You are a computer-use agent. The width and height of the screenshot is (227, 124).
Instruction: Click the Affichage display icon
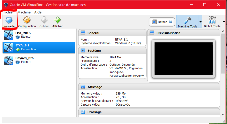tap(83, 87)
